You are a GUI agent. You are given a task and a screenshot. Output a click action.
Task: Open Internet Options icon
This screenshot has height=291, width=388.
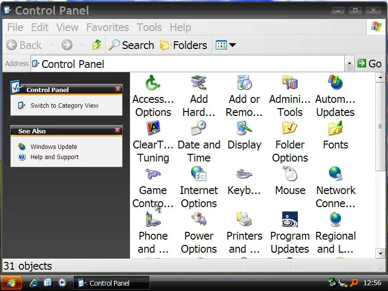(x=199, y=174)
